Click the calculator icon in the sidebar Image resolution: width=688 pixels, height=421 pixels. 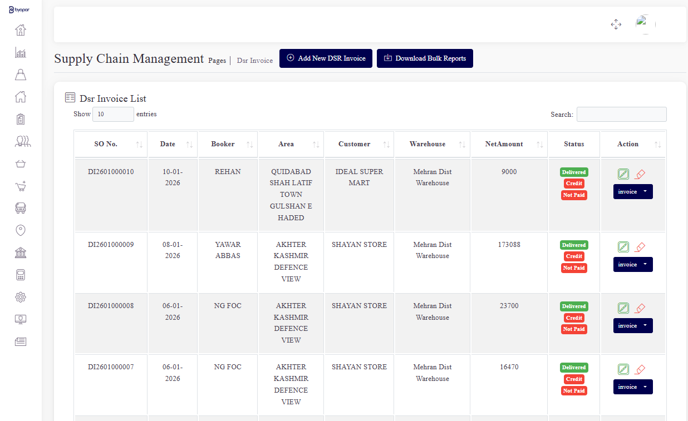pos(21,275)
